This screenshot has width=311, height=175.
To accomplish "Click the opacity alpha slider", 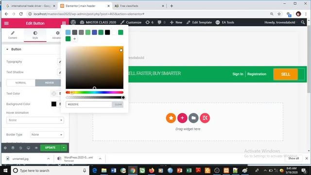I will (x=94, y=97).
